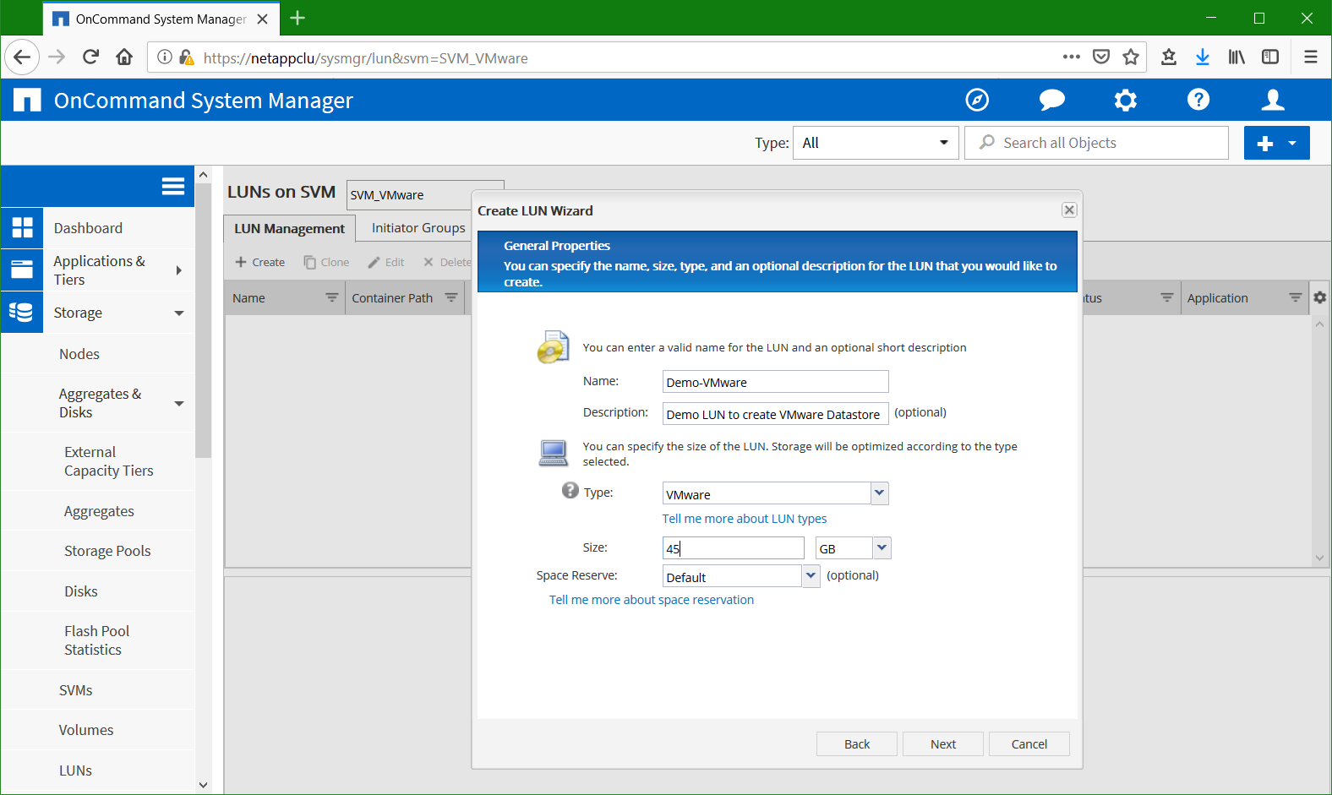The width and height of the screenshot is (1332, 795).
Task: Open the size unit GB dropdown
Action: (x=882, y=548)
